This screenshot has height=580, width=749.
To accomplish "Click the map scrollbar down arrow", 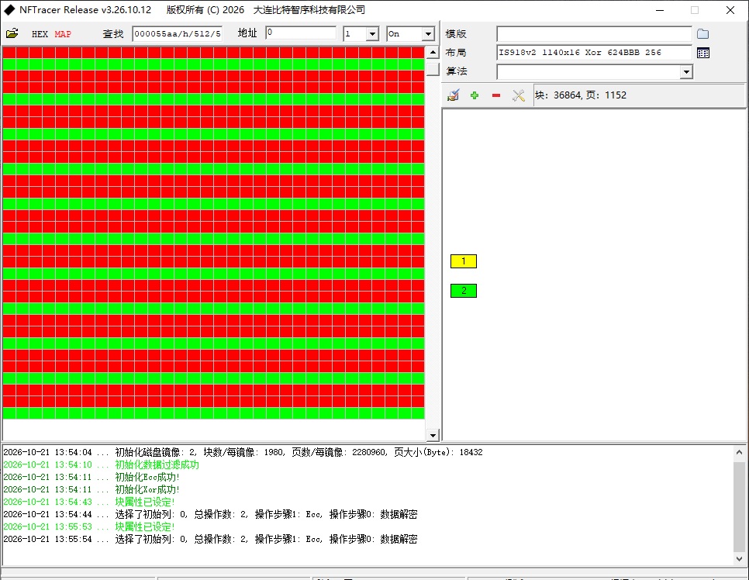I will coord(433,435).
